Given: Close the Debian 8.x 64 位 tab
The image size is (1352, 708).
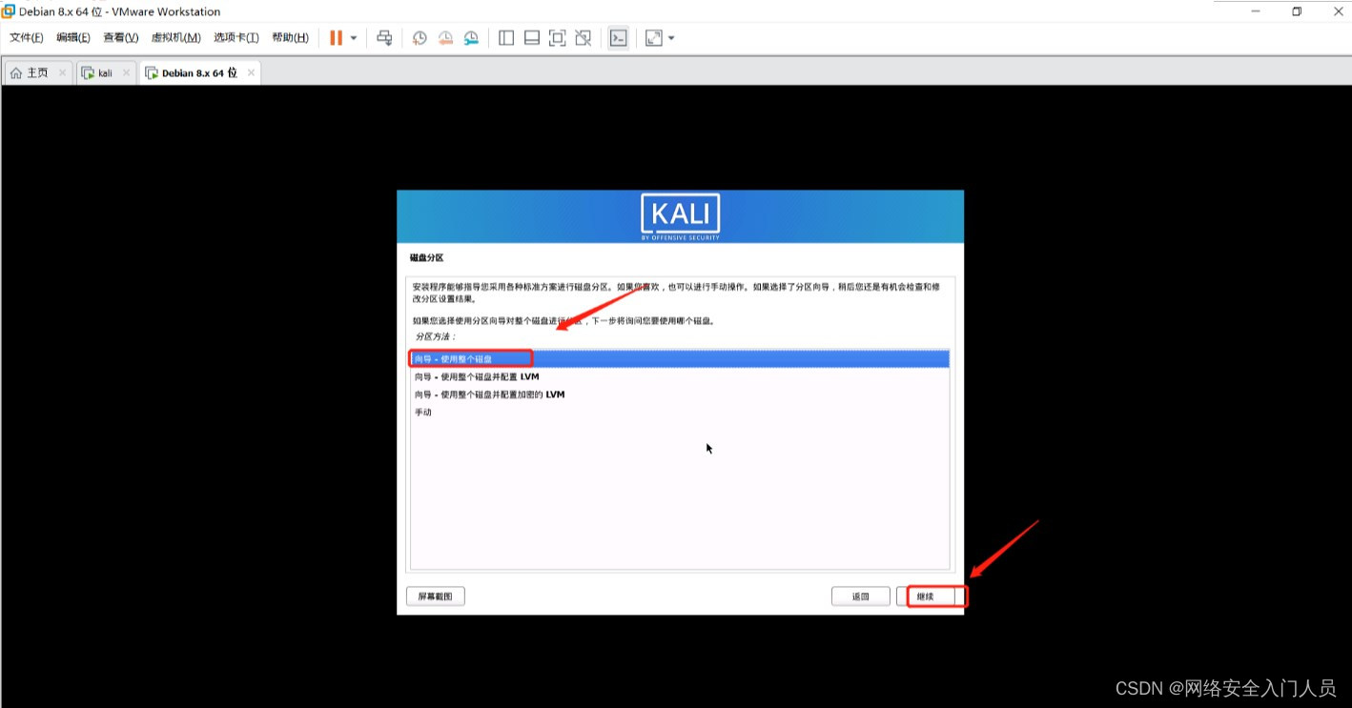Looking at the screenshot, I should [251, 72].
